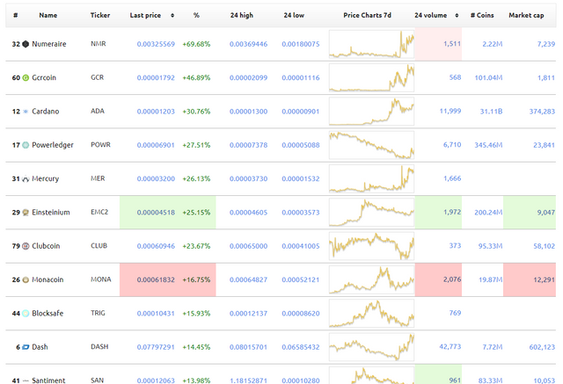This screenshot has width=563, height=384.
Task: Open Monacoin 7d price chart
Action: [371, 279]
